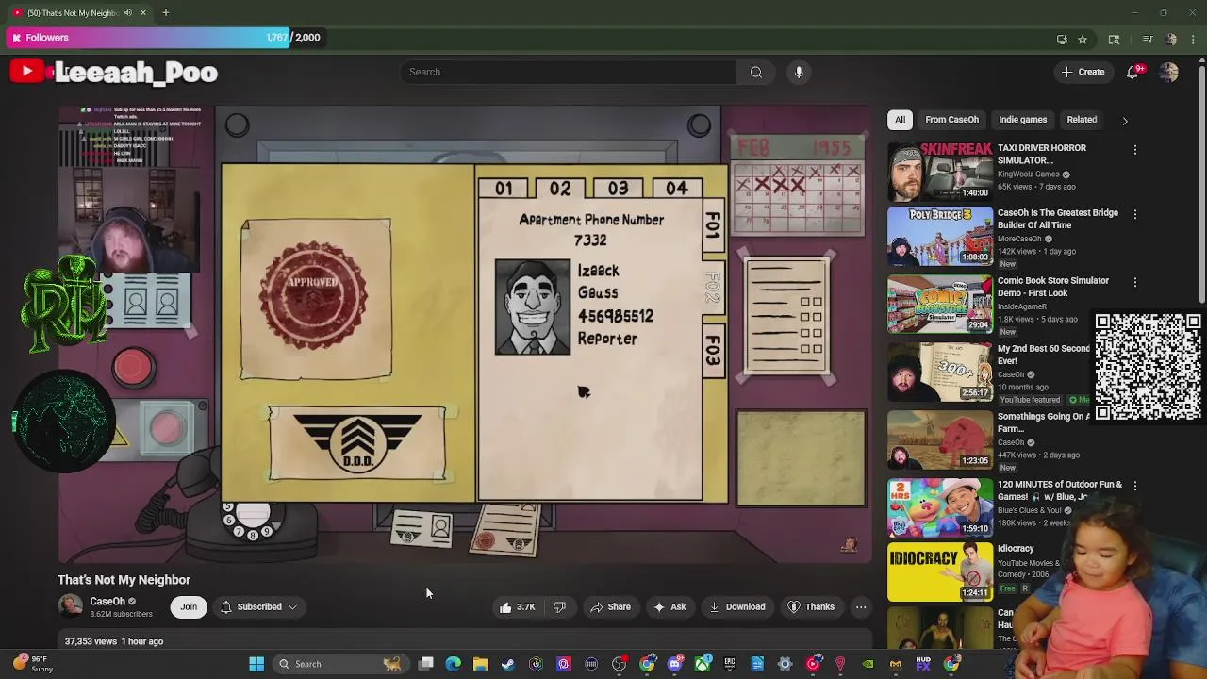This screenshot has height=679, width=1207.
Task: Start voice search with the microphone icon
Action: click(799, 72)
